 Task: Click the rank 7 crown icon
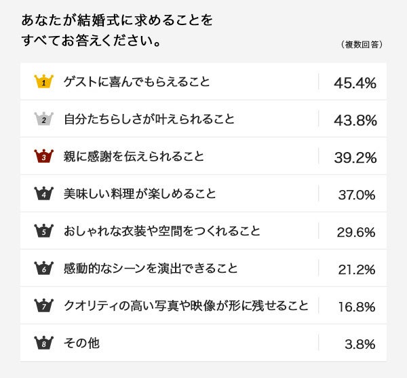(43, 305)
